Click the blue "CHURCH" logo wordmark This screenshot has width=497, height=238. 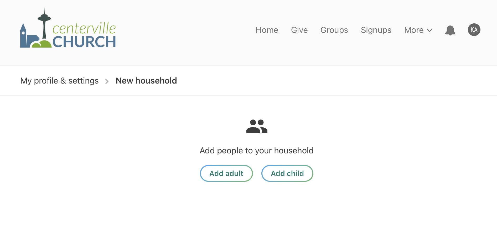click(x=84, y=42)
